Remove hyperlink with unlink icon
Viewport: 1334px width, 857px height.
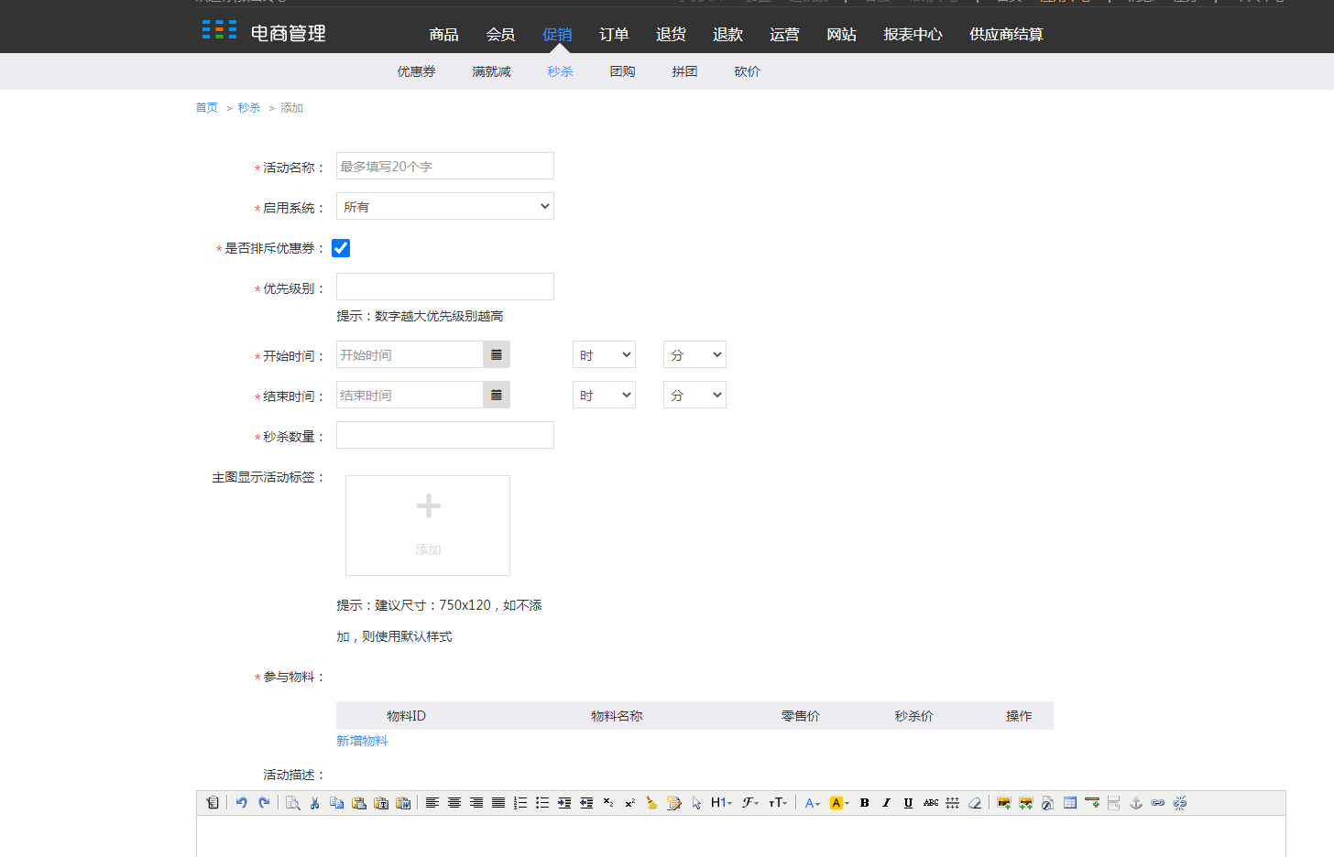click(x=1180, y=803)
